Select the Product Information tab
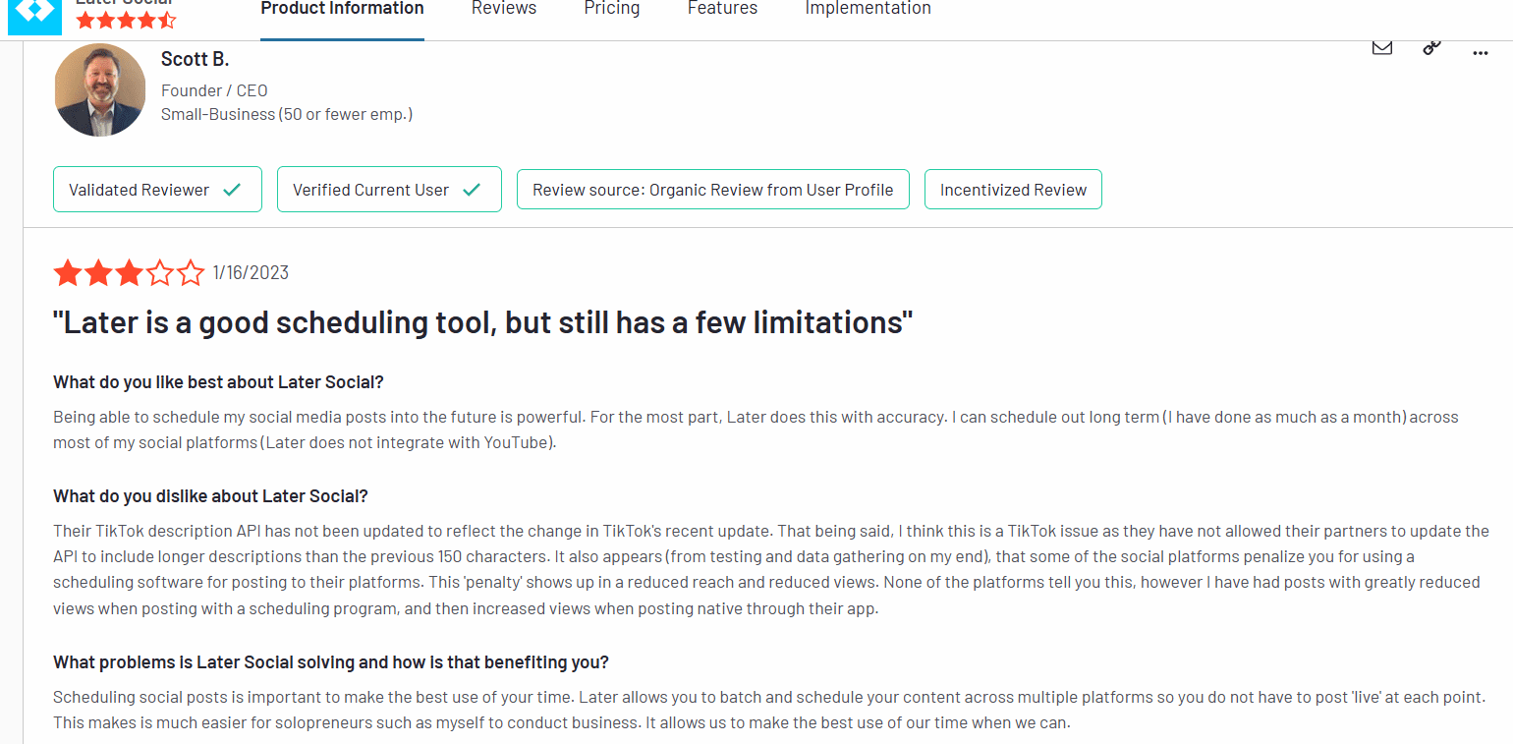Image resolution: width=1513 pixels, height=744 pixels. pyautogui.click(x=342, y=9)
